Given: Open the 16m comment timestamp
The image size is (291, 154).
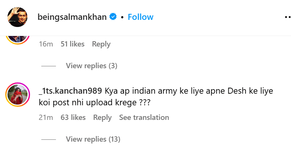Looking at the screenshot, I should tap(46, 44).
